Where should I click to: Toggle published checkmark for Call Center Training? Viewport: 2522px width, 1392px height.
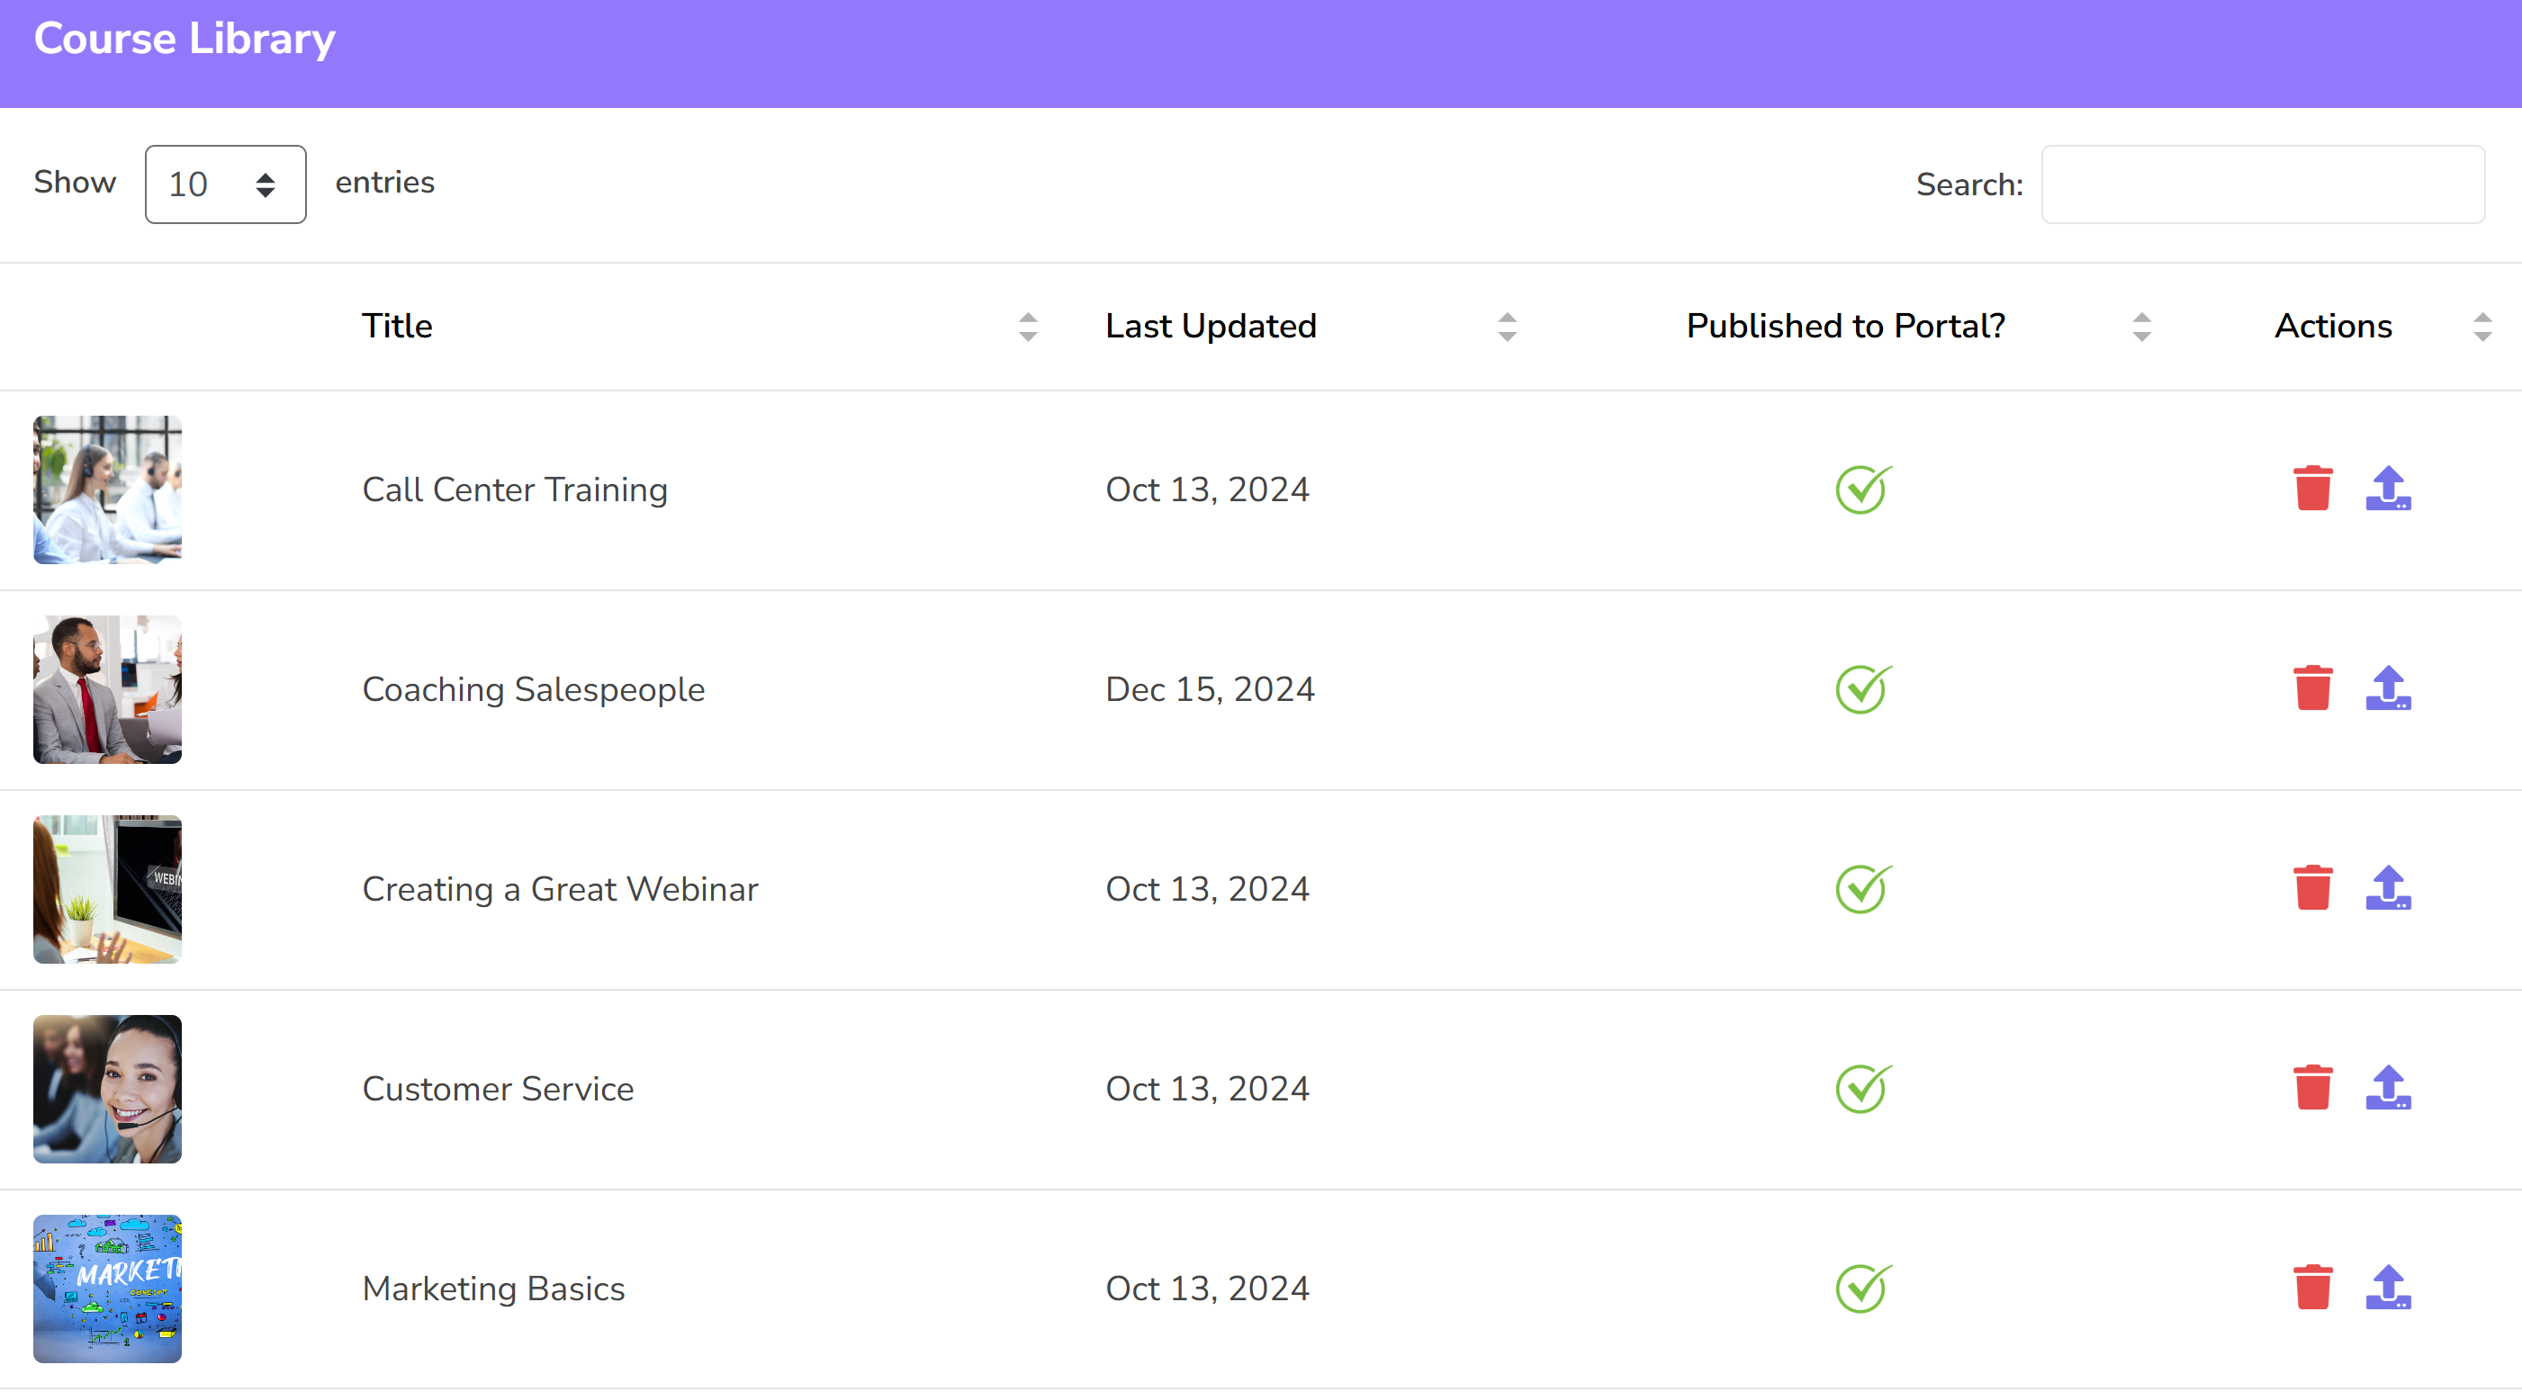(1862, 489)
